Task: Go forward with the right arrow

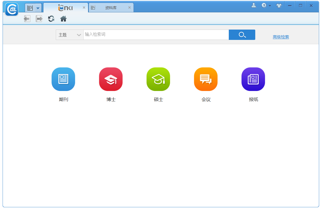Action: [x=39, y=19]
